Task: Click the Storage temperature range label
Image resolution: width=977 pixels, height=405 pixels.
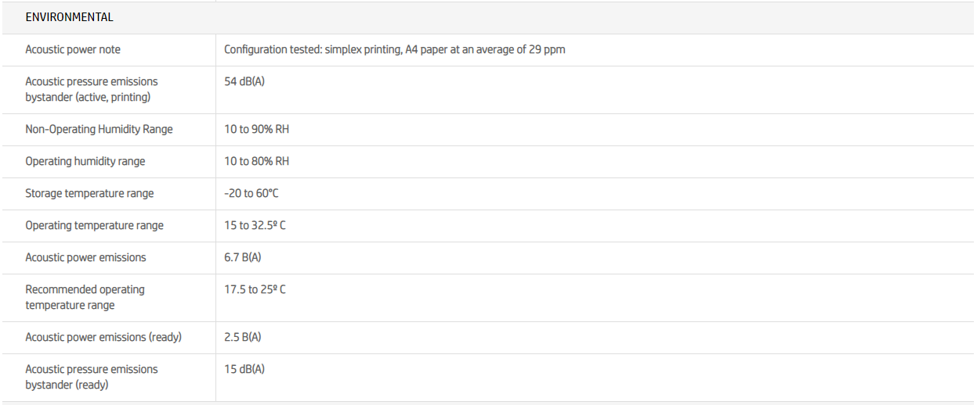Action: point(89,193)
